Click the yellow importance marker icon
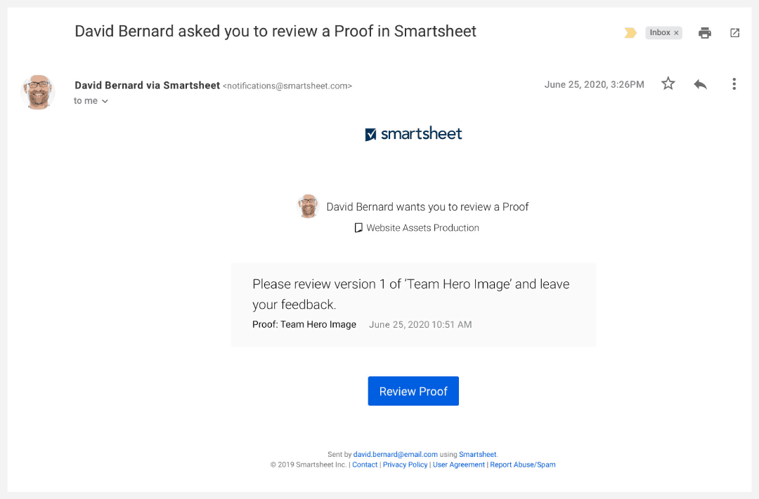This screenshot has height=499, width=759. pyautogui.click(x=630, y=33)
